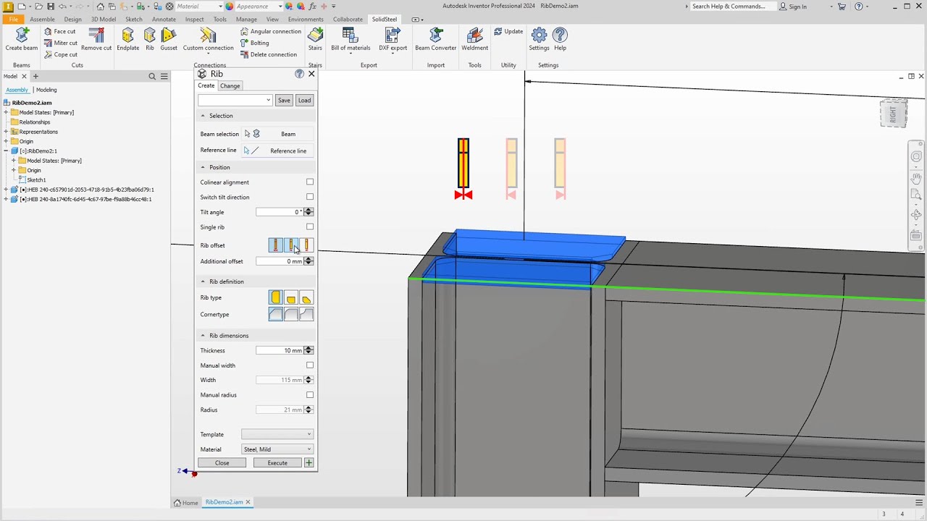Select the first Rib offset option
The height and width of the screenshot is (521, 927).
275,245
